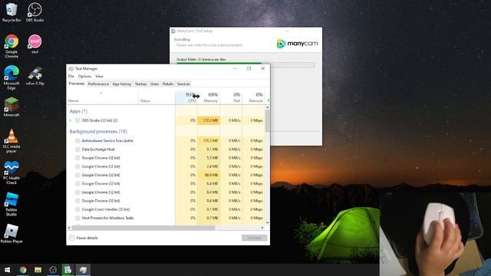Sort processes by the Name column header
491x276 pixels.
[103, 97]
